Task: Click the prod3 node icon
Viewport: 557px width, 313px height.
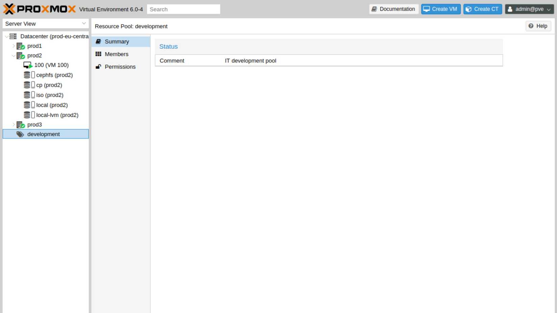Action: click(21, 125)
